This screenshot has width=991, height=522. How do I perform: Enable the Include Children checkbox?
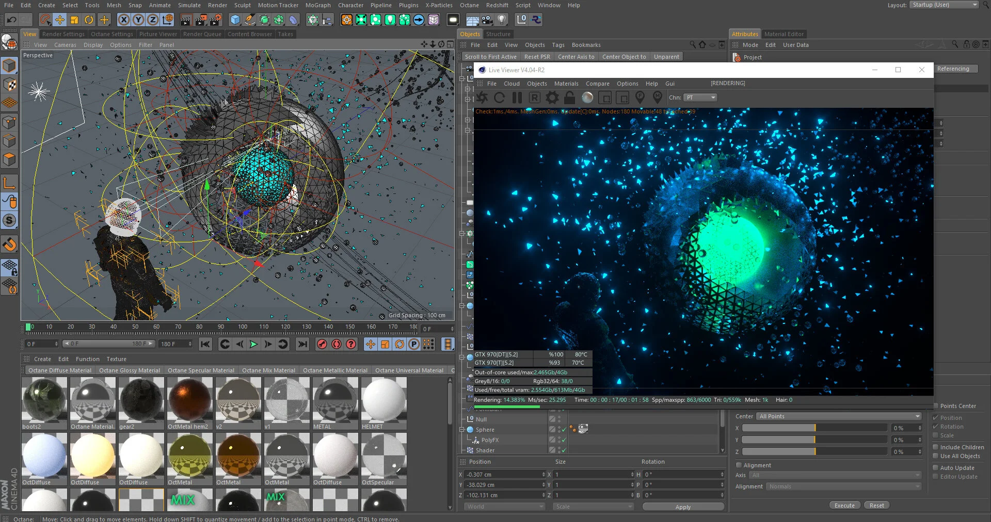[x=936, y=447]
